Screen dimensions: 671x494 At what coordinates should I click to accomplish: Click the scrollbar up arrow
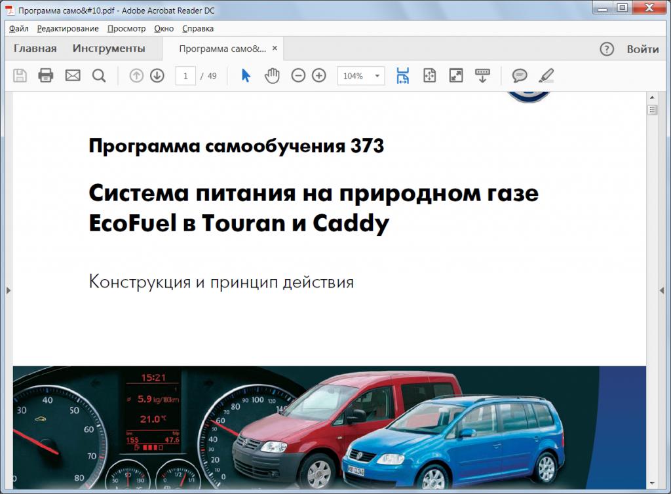(652, 98)
